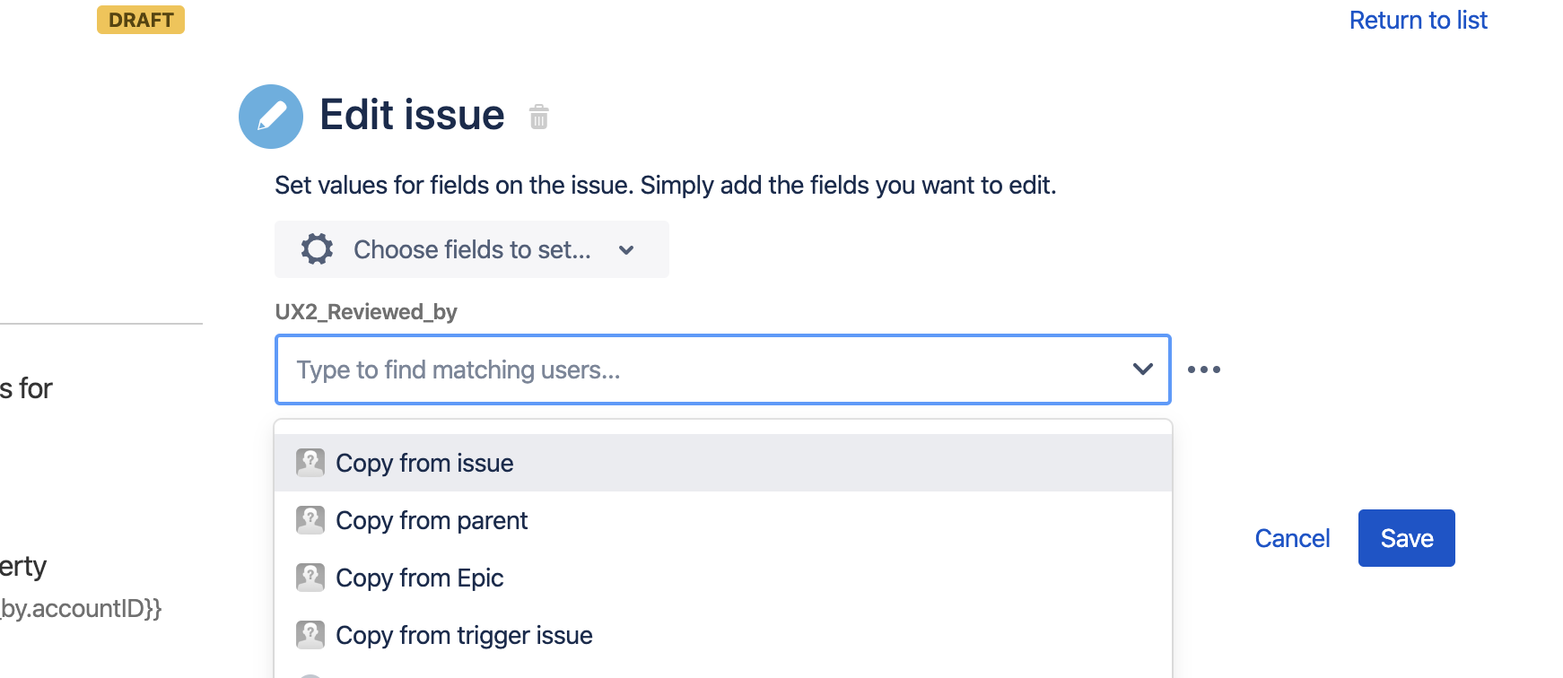Select Copy from trigger issue
Screen dimensions: 1563x678
(464, 635)
